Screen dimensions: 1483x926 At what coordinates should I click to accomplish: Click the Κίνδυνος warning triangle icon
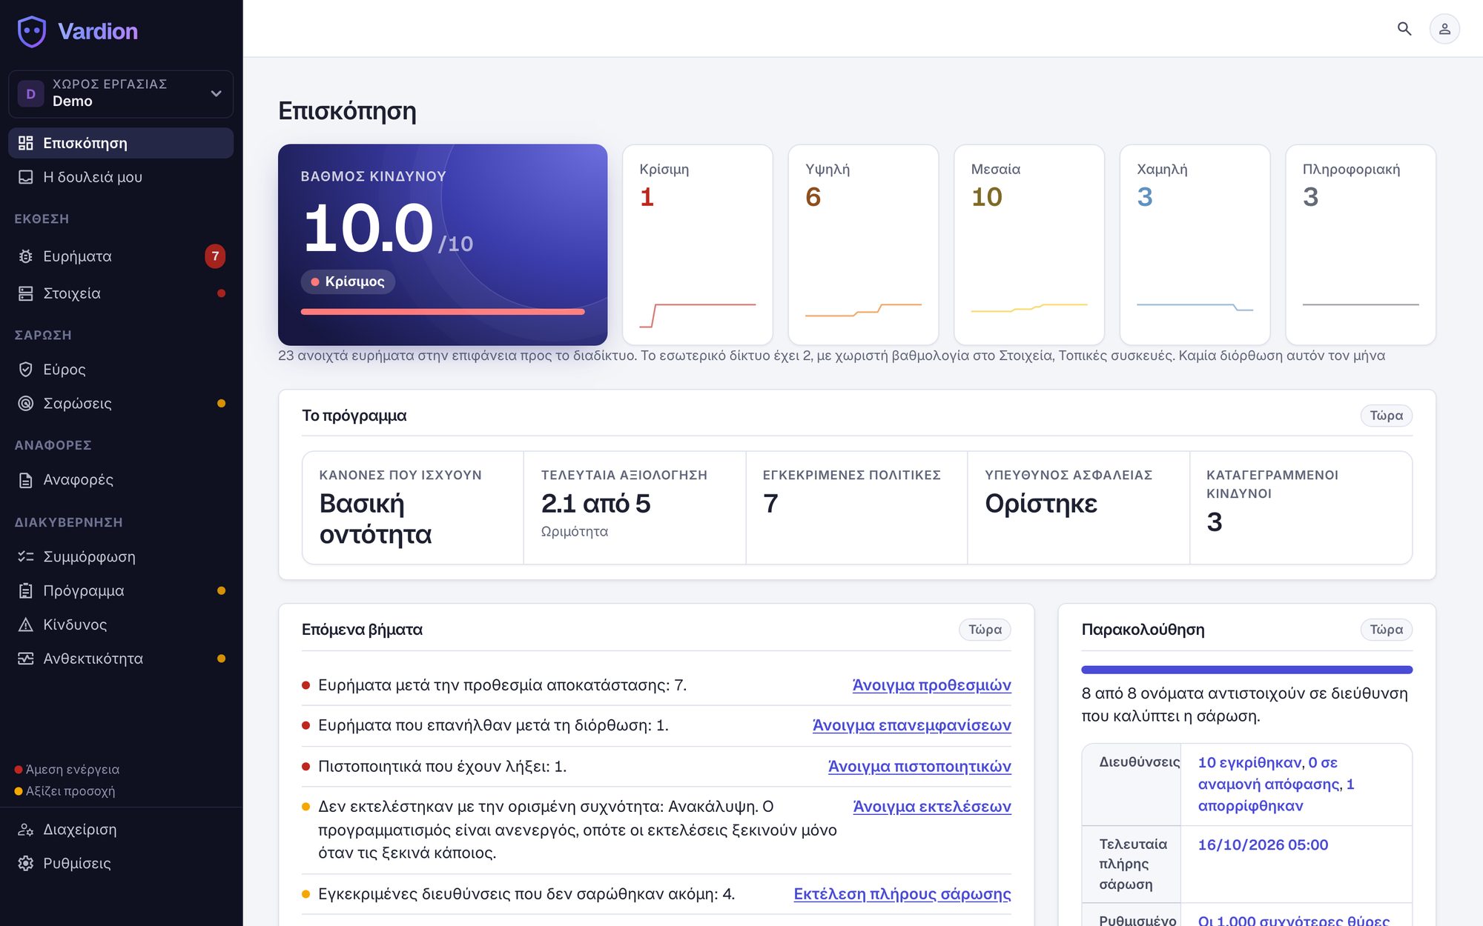point(26,624)
